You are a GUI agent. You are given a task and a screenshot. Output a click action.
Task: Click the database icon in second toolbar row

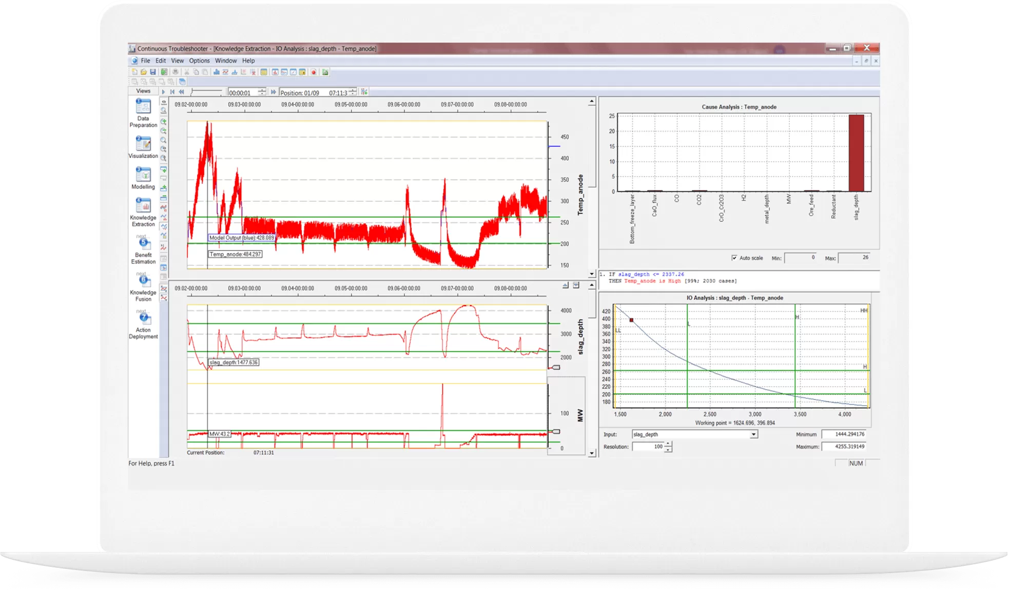point(182,82)
